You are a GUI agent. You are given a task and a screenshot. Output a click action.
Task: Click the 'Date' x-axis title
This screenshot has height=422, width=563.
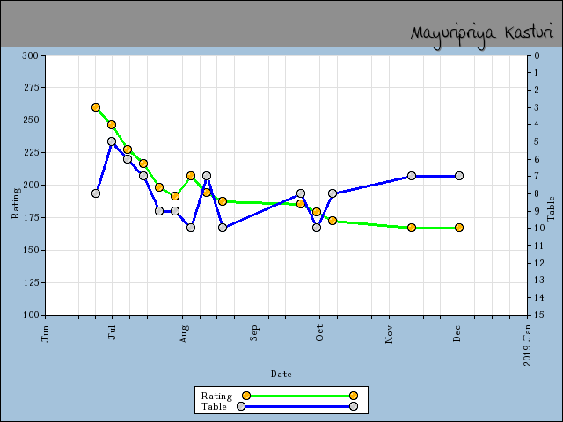[x=281, y=375]
